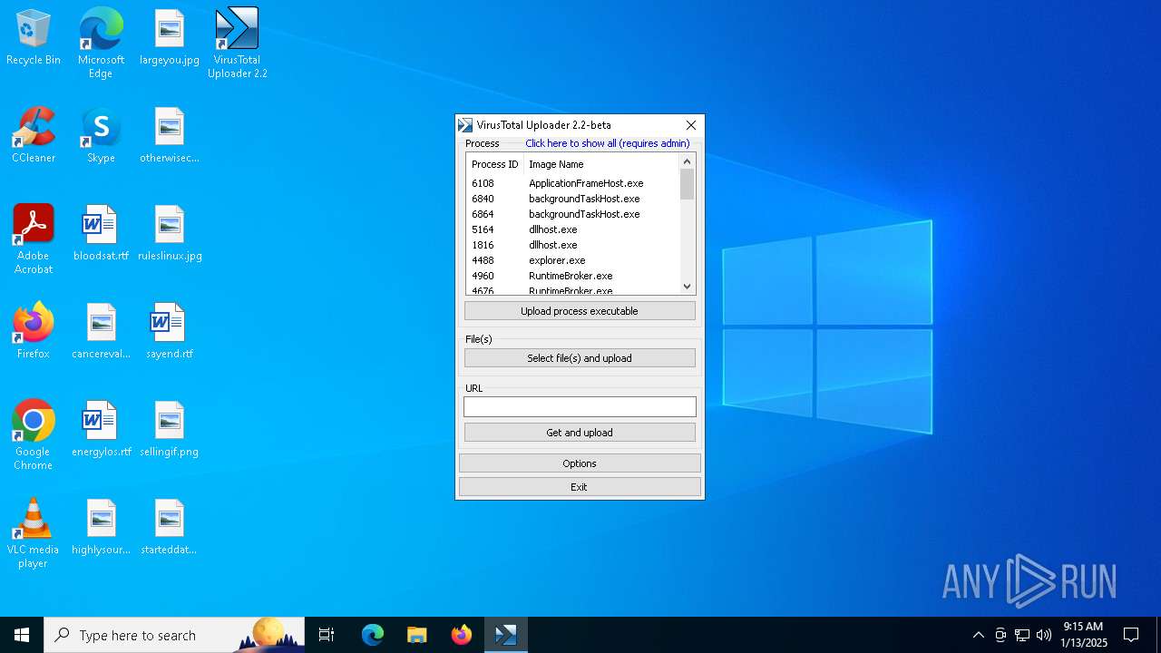This screenshot has height=653, width=1161.
Task: Click process list scroll-down arrow
Action: 687,287
